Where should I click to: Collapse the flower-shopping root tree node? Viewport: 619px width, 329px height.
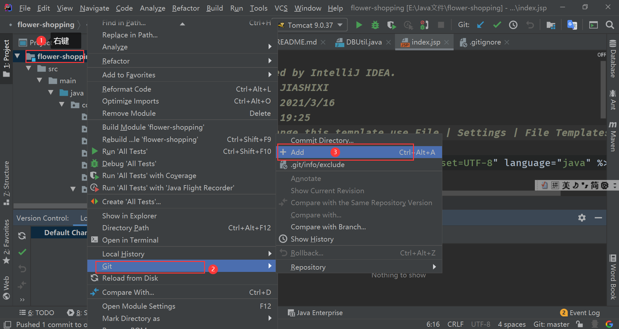point(17,56)
